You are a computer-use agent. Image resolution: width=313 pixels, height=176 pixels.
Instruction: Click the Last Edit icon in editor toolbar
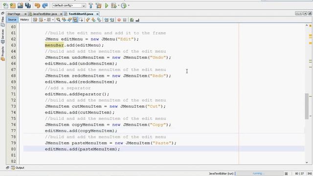[35, 20]
